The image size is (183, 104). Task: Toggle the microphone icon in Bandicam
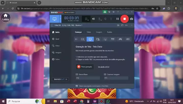pos(100,19)
